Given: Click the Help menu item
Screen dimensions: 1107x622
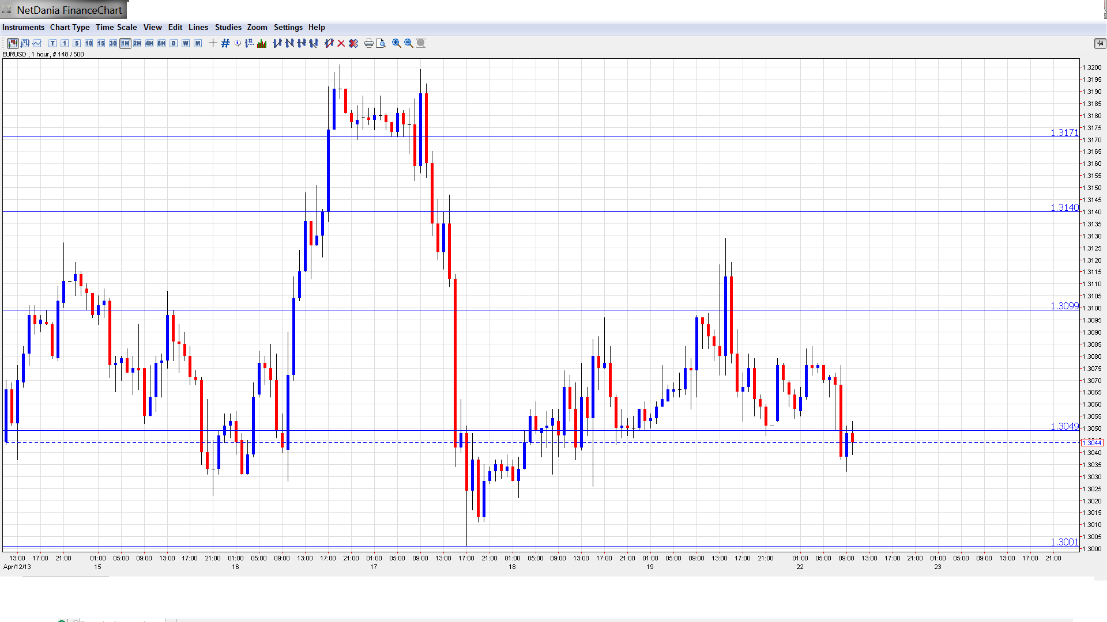Looking at the screenshot, I should (x=317, y=27).
